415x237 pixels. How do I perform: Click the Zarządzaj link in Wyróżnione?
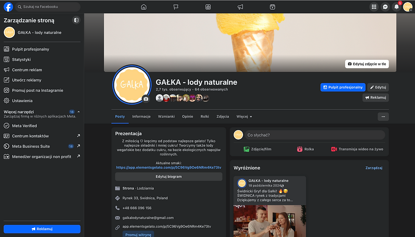[x=373, y=168]
